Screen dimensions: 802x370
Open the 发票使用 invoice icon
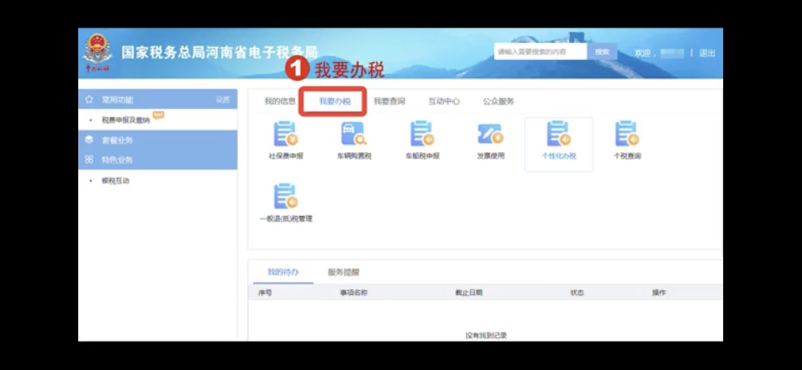[490, 133]
